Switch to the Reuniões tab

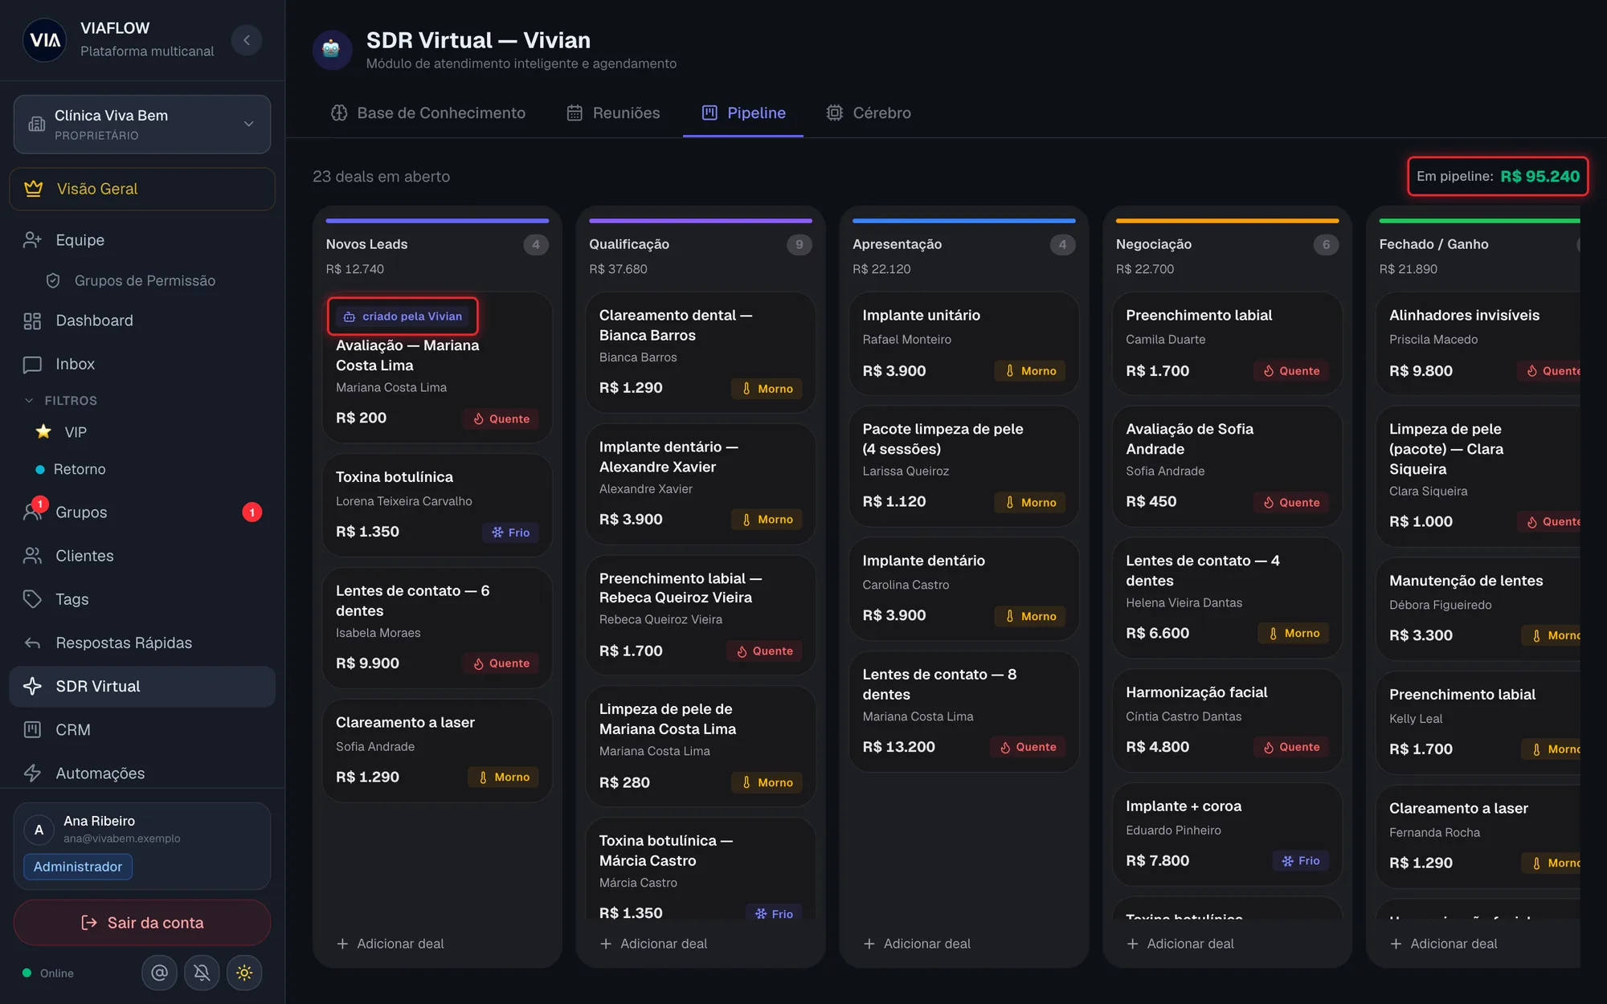point(613,113)
